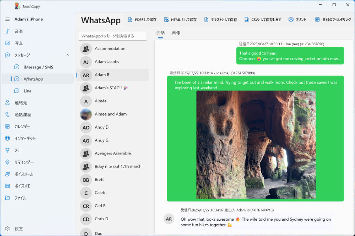Open Bday nite out 17th march chat
Image resolution: width=355 pixels, height=236 pixels.
113,166
